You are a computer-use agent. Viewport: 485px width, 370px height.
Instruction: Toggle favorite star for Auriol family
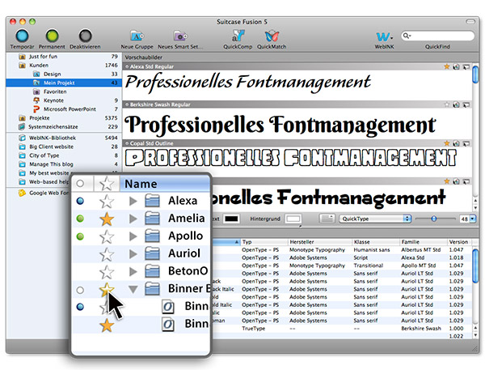tap(107, 254)
